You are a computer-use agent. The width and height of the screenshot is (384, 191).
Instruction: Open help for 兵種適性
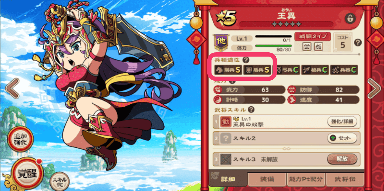(x=246, y=60)
